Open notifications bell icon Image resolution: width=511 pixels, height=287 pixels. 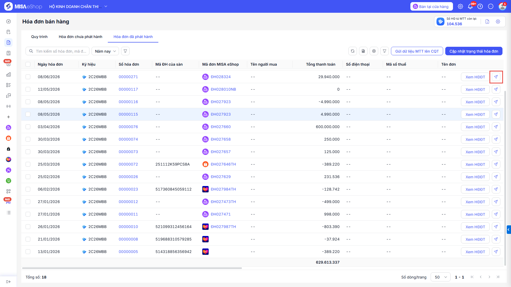click(x=470, y=6)
